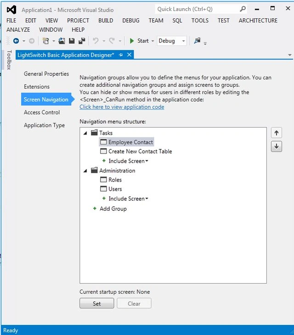Open the Navigate Backward history dropdown arrow
The width and height of the screenshot is (294, 335).
coord(24,41)
